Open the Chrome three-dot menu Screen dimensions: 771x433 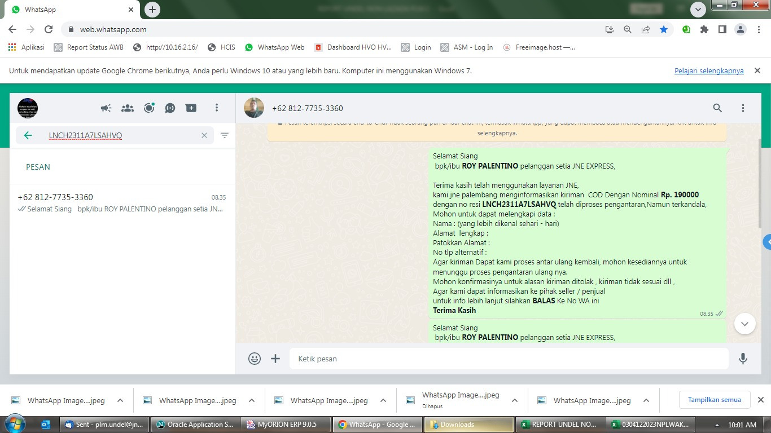pos(759,29)
